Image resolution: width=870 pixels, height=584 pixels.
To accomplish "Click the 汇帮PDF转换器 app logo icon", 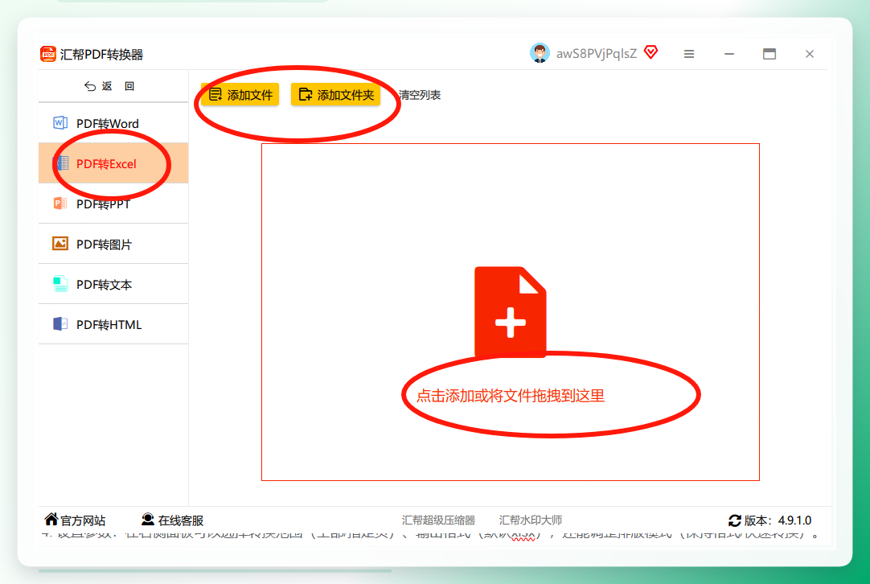I will point(48,54).
